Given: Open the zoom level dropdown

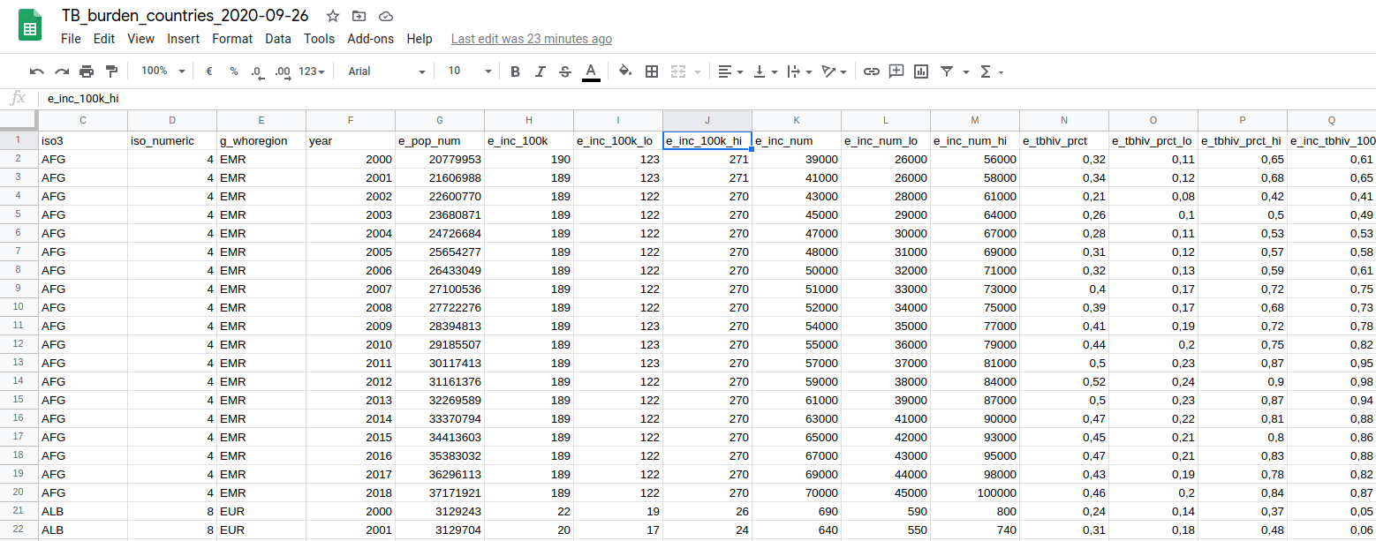Looking at the screenshot, I should pyautogui.click(x=163, y=71).
